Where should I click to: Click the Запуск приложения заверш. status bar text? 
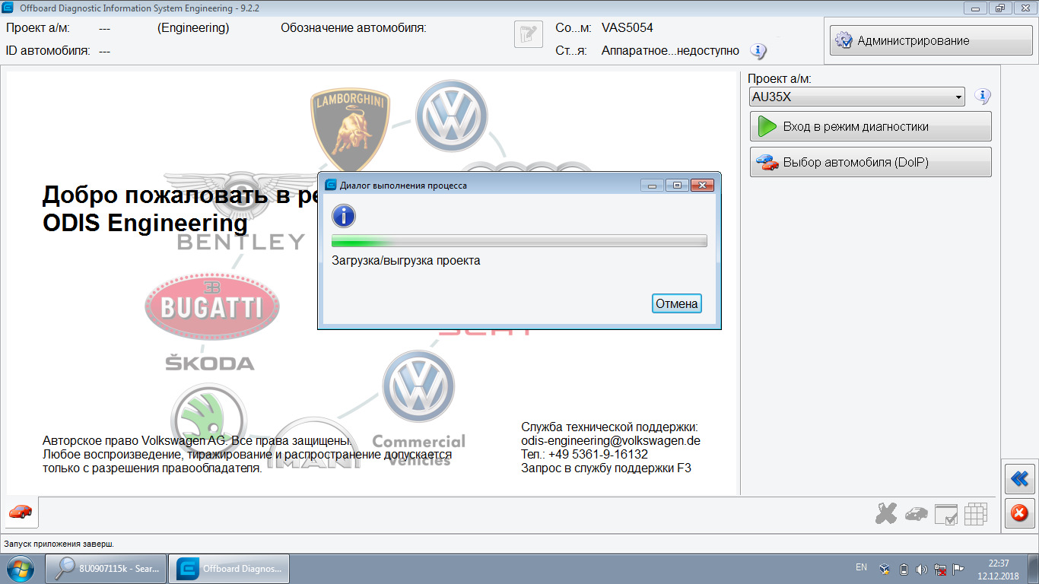pyautogui.click(x=59, y=544)
